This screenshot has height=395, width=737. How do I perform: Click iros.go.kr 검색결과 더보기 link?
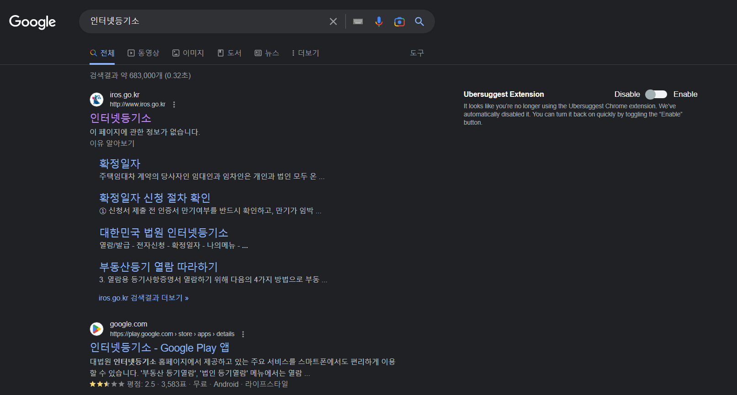coord(143,298)
